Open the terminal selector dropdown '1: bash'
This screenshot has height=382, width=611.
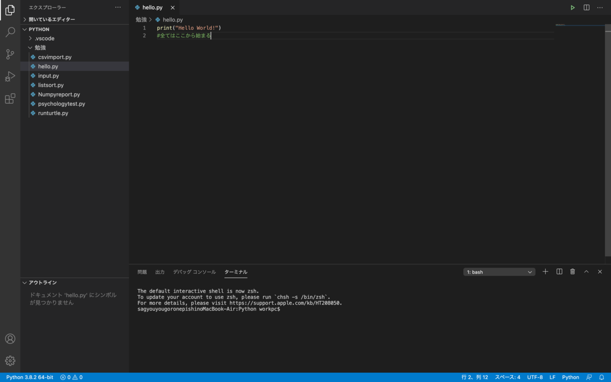[x=499, y=272]
